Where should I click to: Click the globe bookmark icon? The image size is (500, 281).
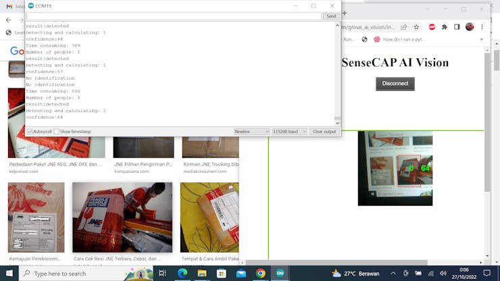point(364,39)
